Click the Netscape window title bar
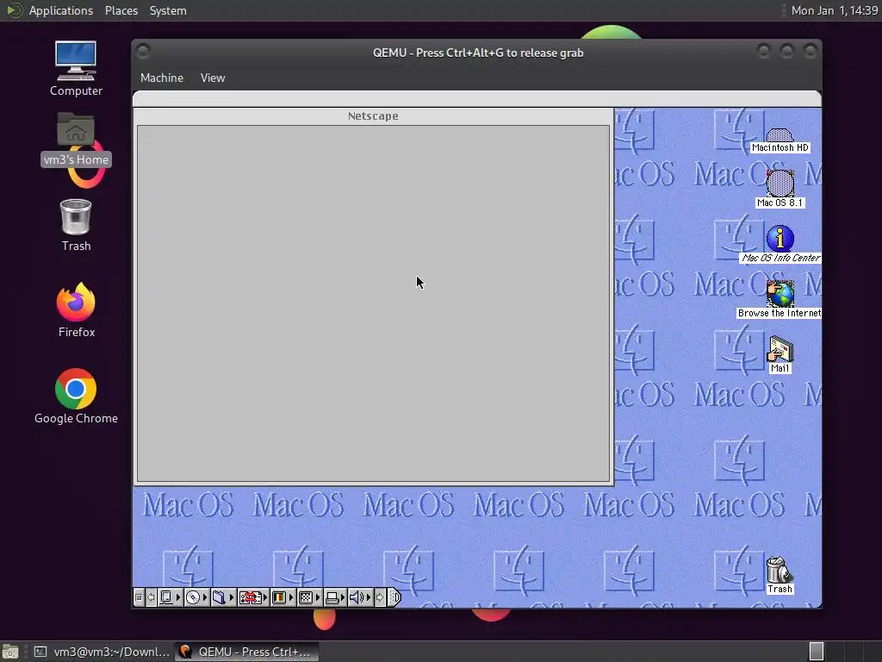This screenshot has height=662, width=882. pos(373,116)
